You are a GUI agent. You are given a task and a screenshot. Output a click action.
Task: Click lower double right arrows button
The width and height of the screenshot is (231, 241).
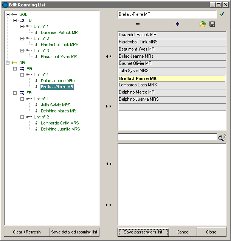pos(109,205)
